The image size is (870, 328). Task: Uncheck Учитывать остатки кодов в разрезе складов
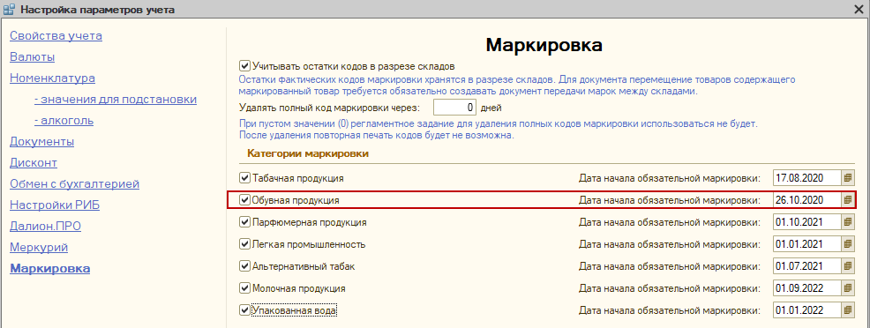tap(244, 66)
